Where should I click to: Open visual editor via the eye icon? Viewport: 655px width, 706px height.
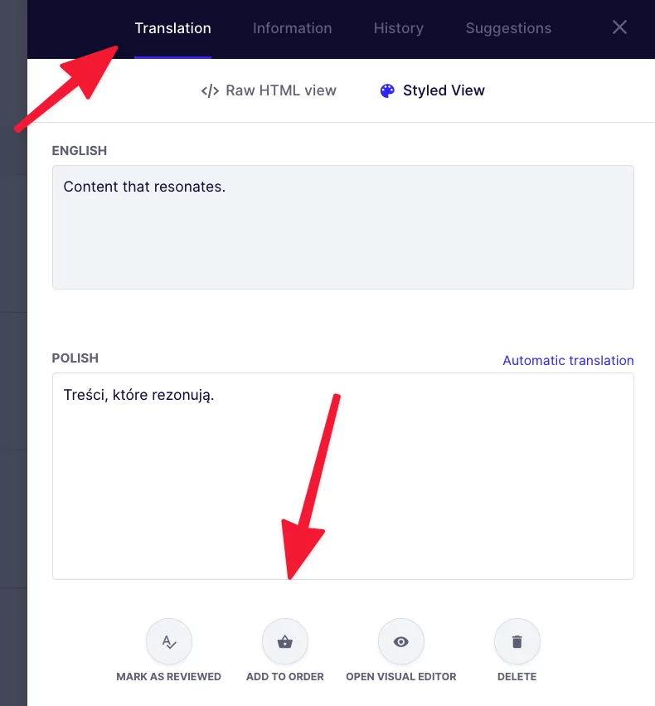[x=400, y=641]
